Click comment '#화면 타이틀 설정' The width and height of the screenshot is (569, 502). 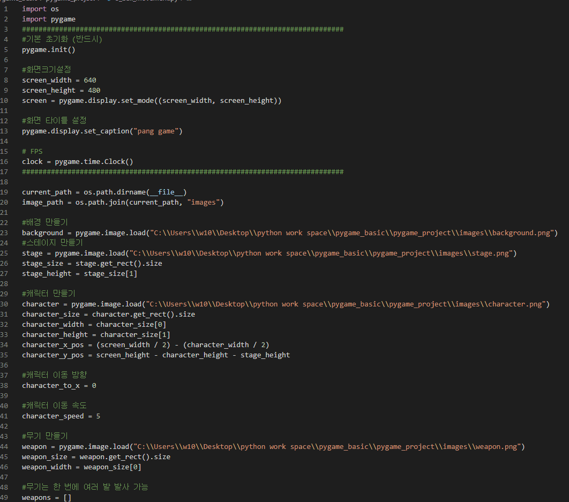point(54,121)
